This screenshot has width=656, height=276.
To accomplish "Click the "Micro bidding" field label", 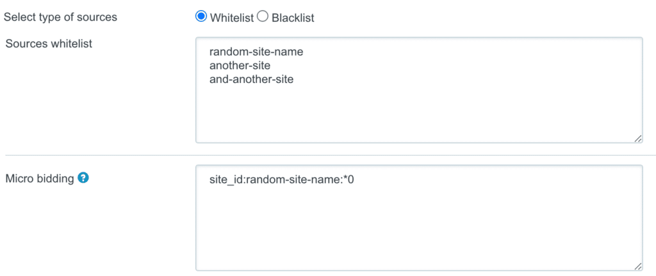I will (40, 179).
